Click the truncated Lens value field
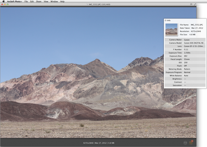The image size is (207, 147). coord(194,46)
